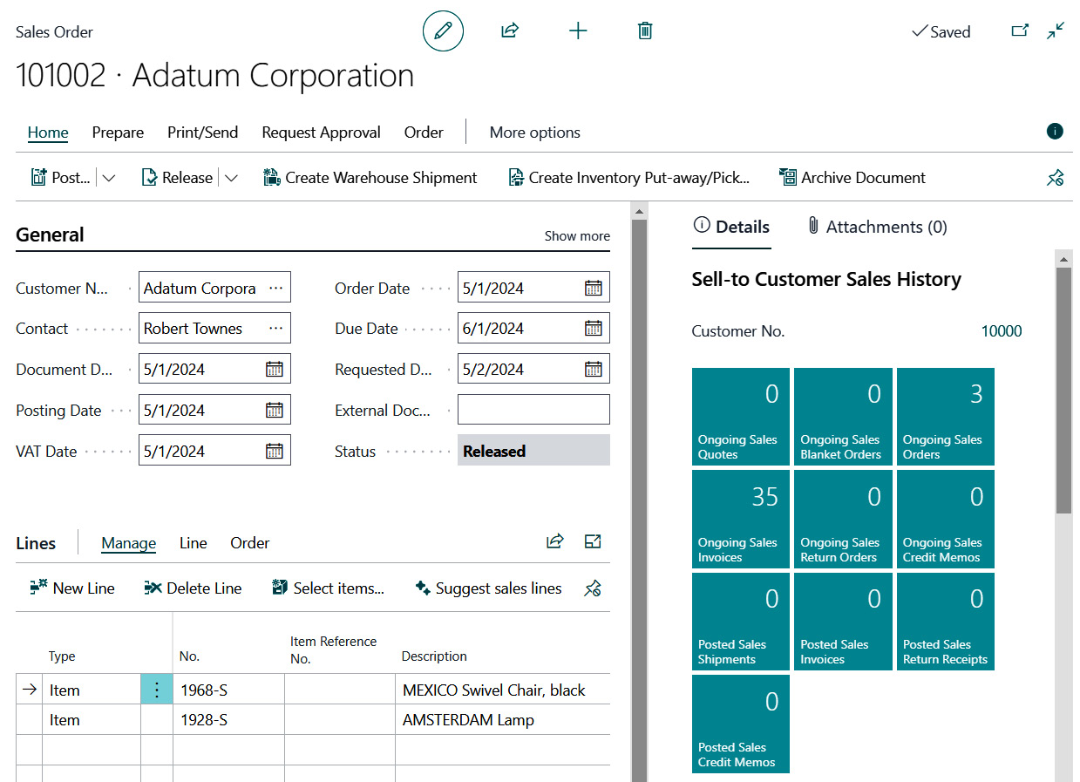Select the Details factbox tab
Image resolution: width=1080 pixels, height=782 pixels.
pos(731,227)
